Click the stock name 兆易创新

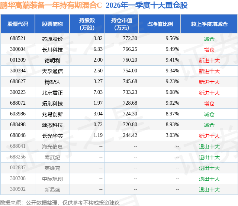click(x=52, y=114)
